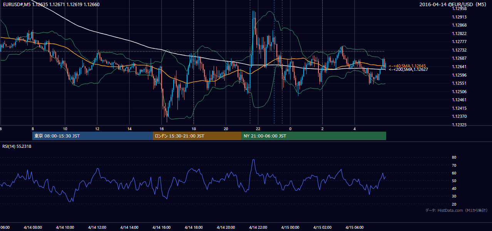Screen dimensions: 492x231
Task: Click the 4/14 08:00 time axis label
Action: coord(33,228)
